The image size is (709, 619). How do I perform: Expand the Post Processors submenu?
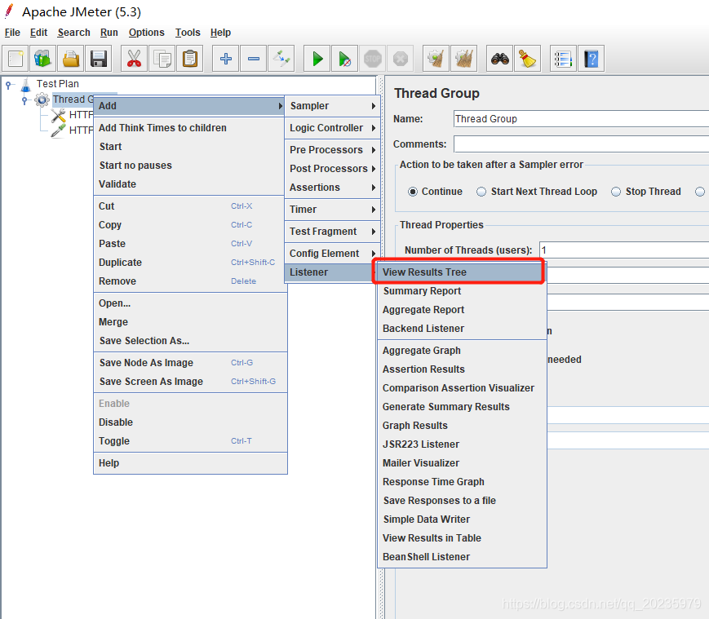[332, 169]
